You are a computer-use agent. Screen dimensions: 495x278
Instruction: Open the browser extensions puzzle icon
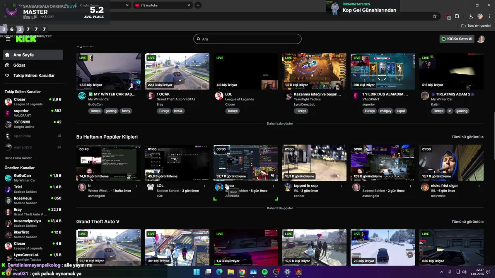(457, 16)
